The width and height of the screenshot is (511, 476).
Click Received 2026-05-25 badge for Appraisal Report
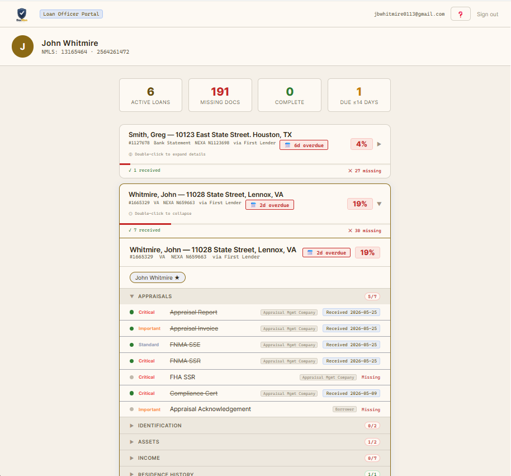(x=351, y=312)
